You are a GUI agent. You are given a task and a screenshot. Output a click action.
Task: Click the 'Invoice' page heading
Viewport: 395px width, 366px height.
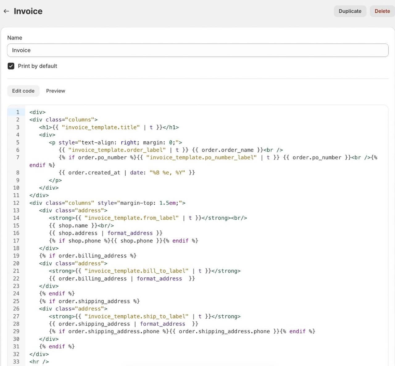coord(28,11)
